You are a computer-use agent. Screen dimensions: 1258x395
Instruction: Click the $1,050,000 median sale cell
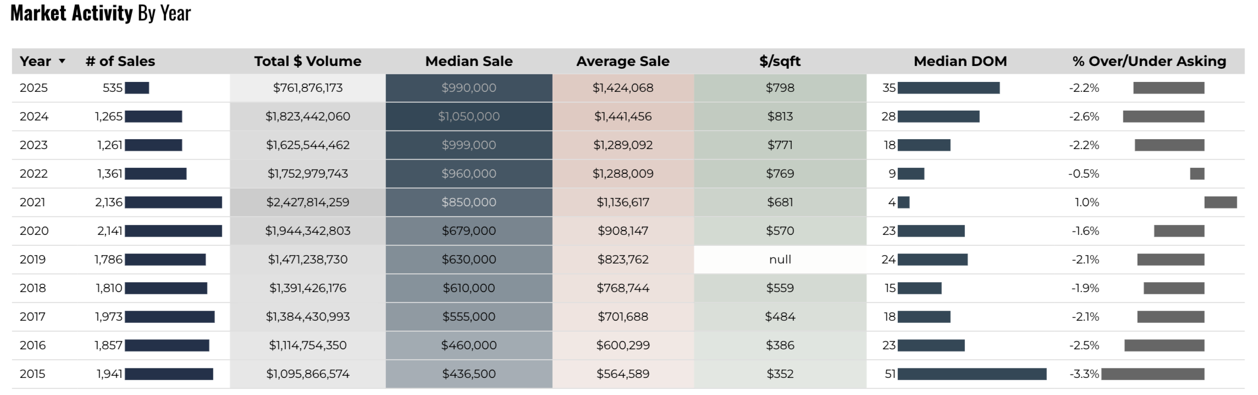[x=468, y=117]
